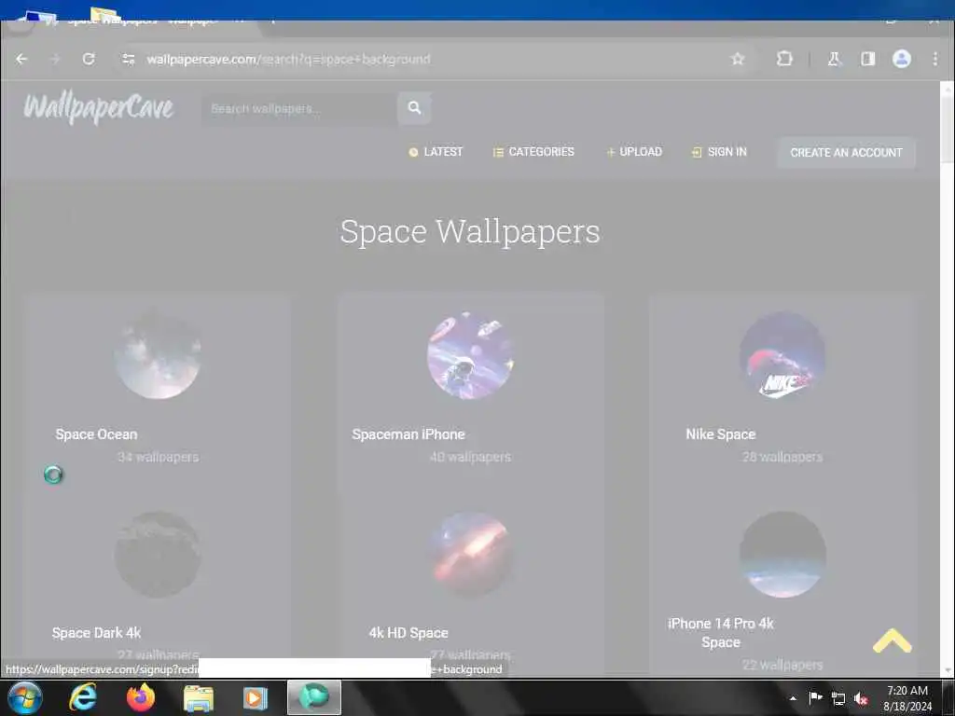955x716 pixels.
Task: Click the Space Dark 4k title link
Action: pos(96,633)
